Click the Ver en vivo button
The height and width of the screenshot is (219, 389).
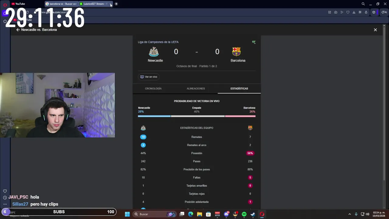point(149,77)
